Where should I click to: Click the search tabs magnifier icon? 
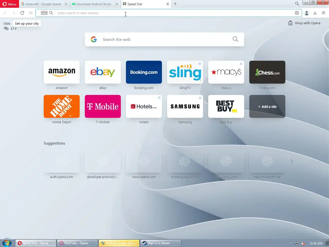click(x=297, y=4)
